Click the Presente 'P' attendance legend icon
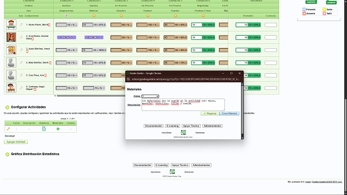Image resolution: width=347 pixels, height=195 pixels. (x=304, y=10)
